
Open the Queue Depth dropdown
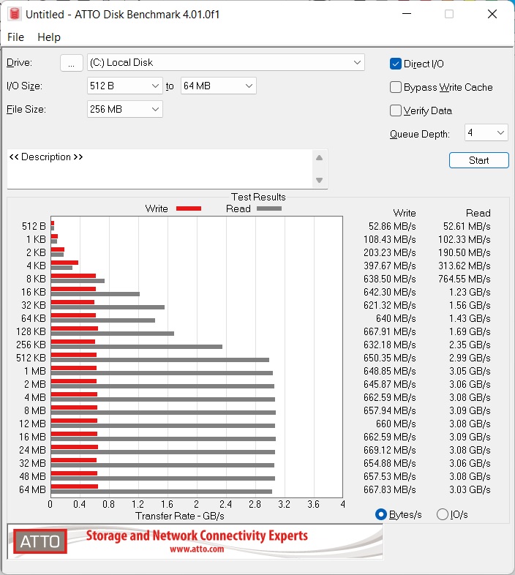pos(486,132)
